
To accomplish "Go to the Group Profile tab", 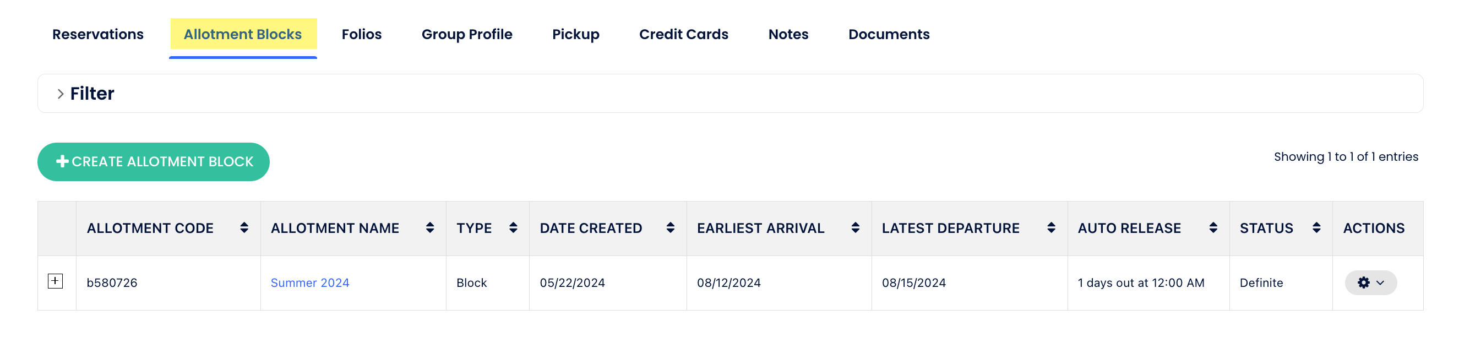I will pyautogui.click(x=467, y=35).
